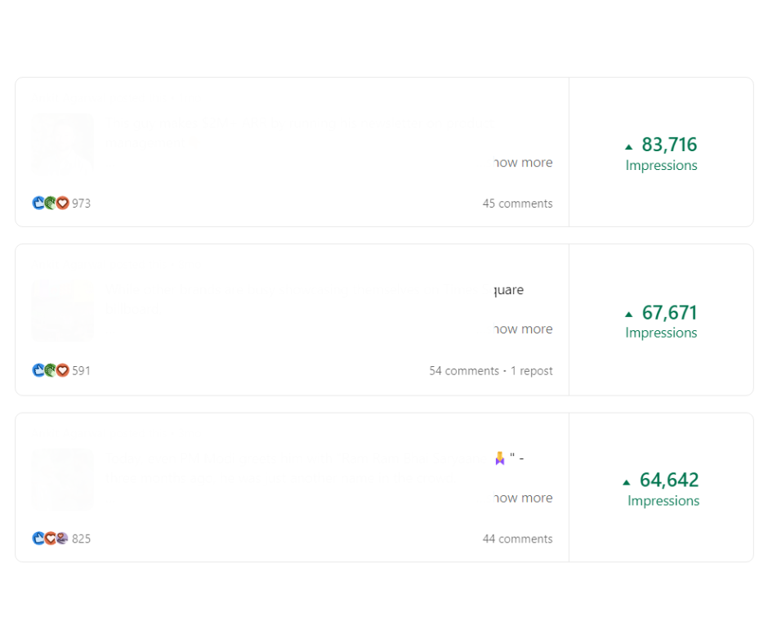View the 1 repost link
Screen dimensions: 768x644
tap(532, 371)
